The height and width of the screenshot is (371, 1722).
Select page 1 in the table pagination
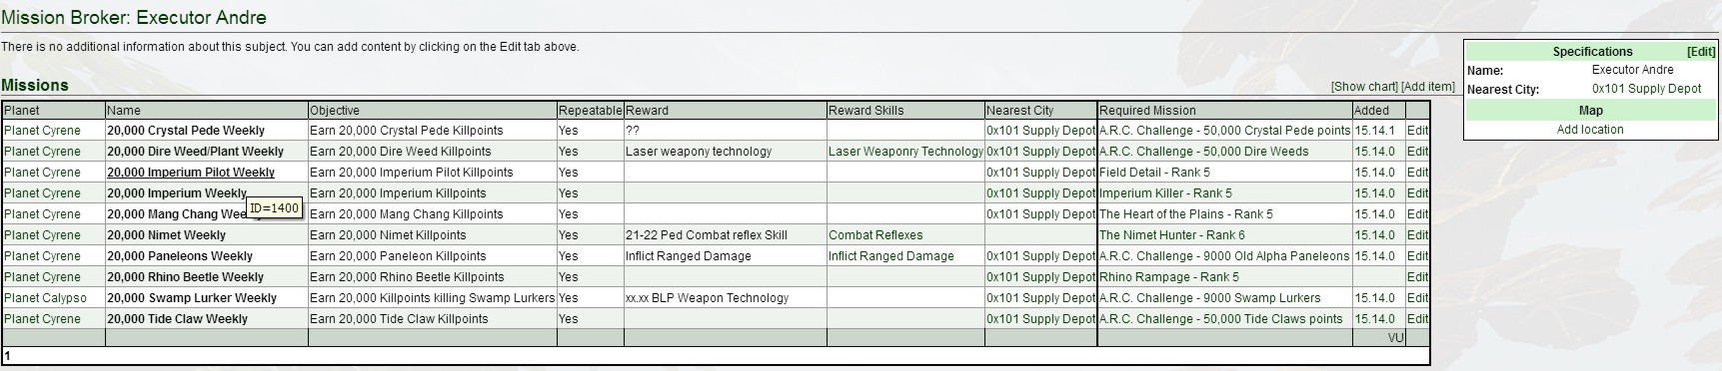(x=7, y=356)
